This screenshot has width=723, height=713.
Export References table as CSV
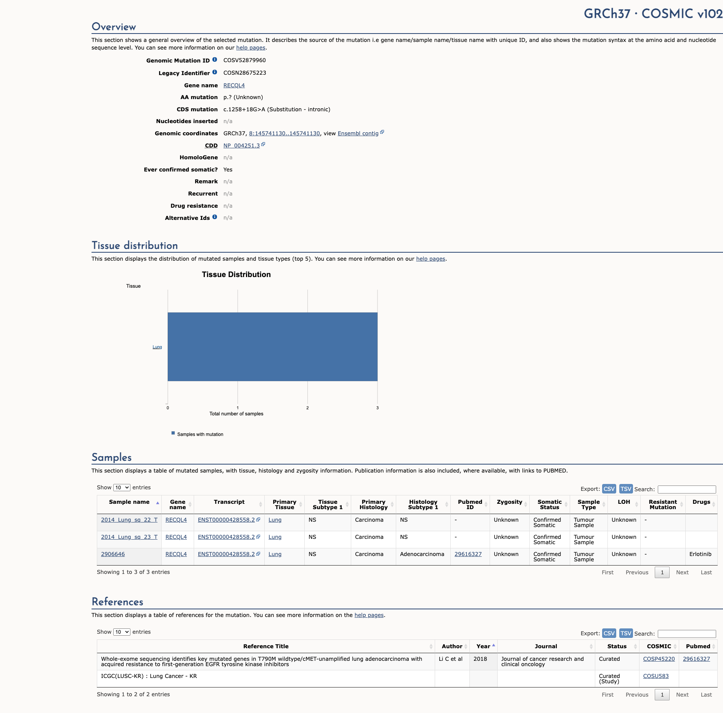click(x=609, y=633)
